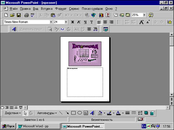The height and width of the screenshot is (130, 174).
Task: Open the Окно menu
Action: [109, 9]
